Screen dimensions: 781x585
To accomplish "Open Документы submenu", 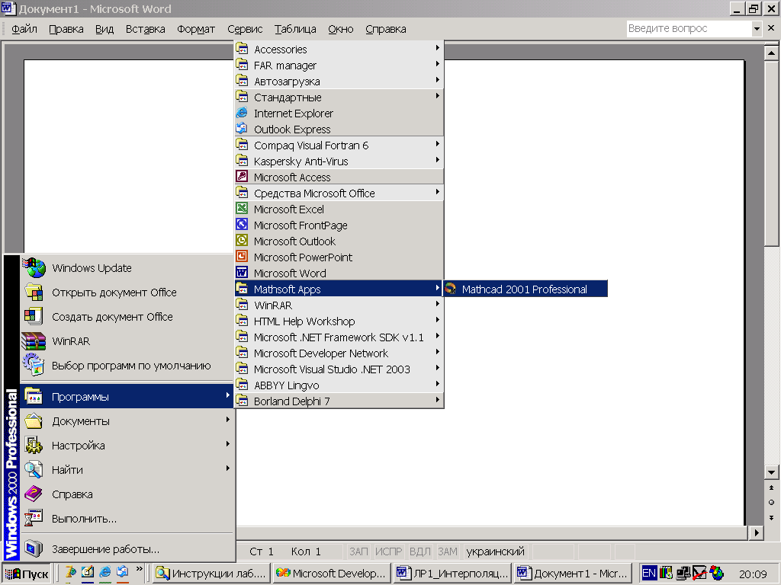I will [x=127, y=421].
